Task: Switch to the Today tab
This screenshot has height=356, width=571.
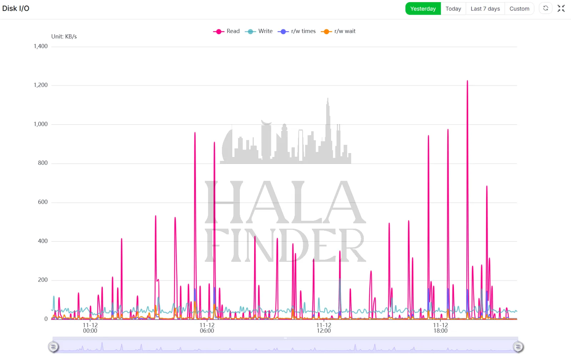Action: coord(453,9)
